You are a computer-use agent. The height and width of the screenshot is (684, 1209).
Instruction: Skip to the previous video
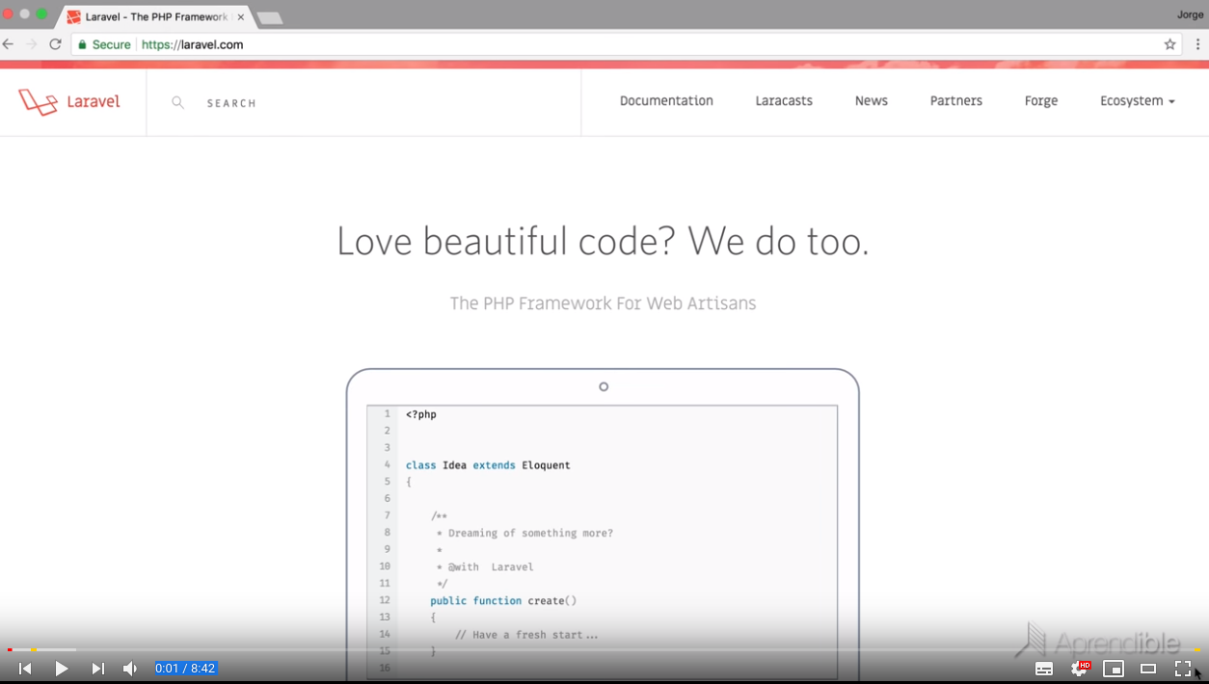(x=25, y=669)
